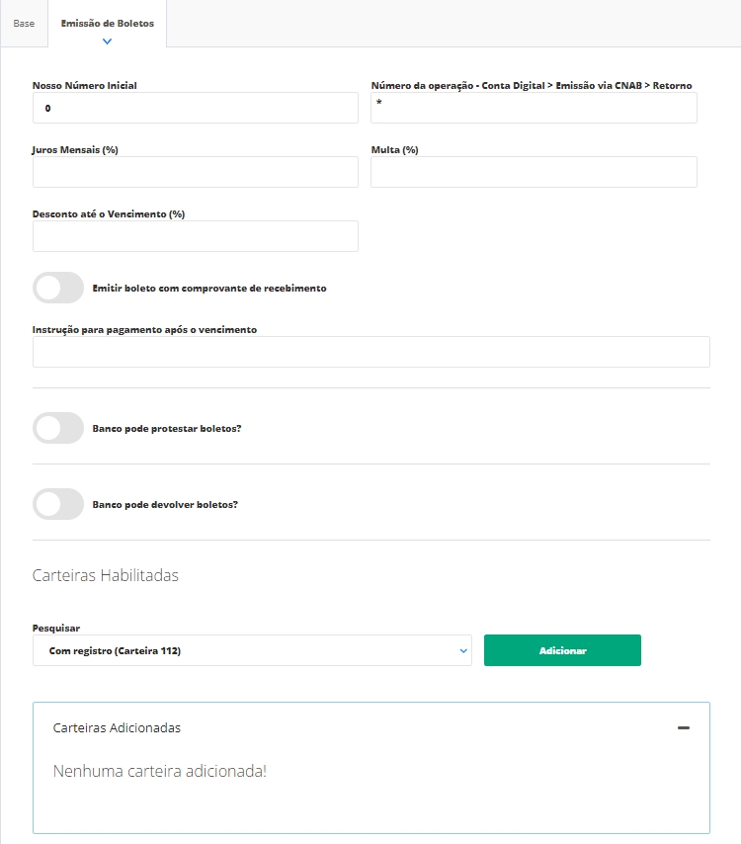Click Nenhuma carteira adicionada message
The height and width of the screenshot is (844, 741).
point(160,771)
